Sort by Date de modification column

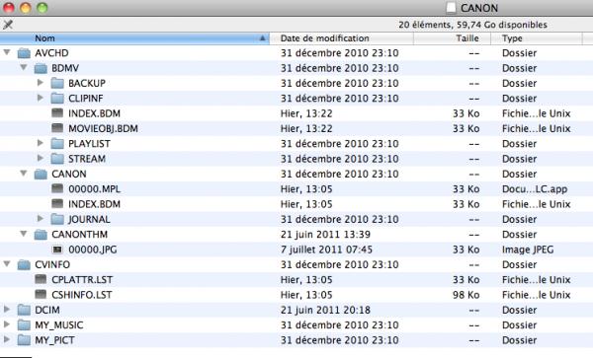coord(342,38)
